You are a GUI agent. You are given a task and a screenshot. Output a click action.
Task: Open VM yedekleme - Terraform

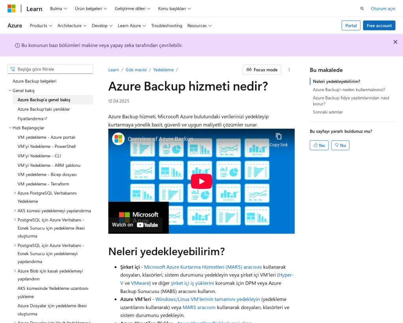click(x=43, y=184)
